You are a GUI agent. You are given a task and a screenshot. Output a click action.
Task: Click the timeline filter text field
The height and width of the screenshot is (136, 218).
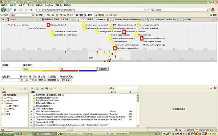pos(12,69)
